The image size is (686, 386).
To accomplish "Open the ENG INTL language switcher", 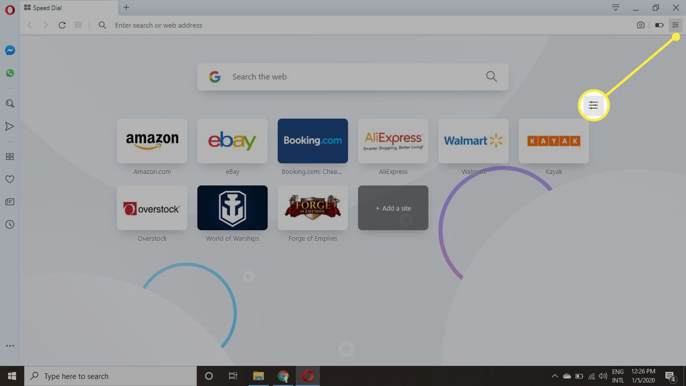I will 618,376.
